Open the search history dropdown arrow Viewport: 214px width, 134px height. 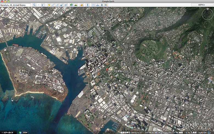click(38, 5)
